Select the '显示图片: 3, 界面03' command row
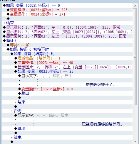This screenshot has width=139, height=144. (67, 36)
